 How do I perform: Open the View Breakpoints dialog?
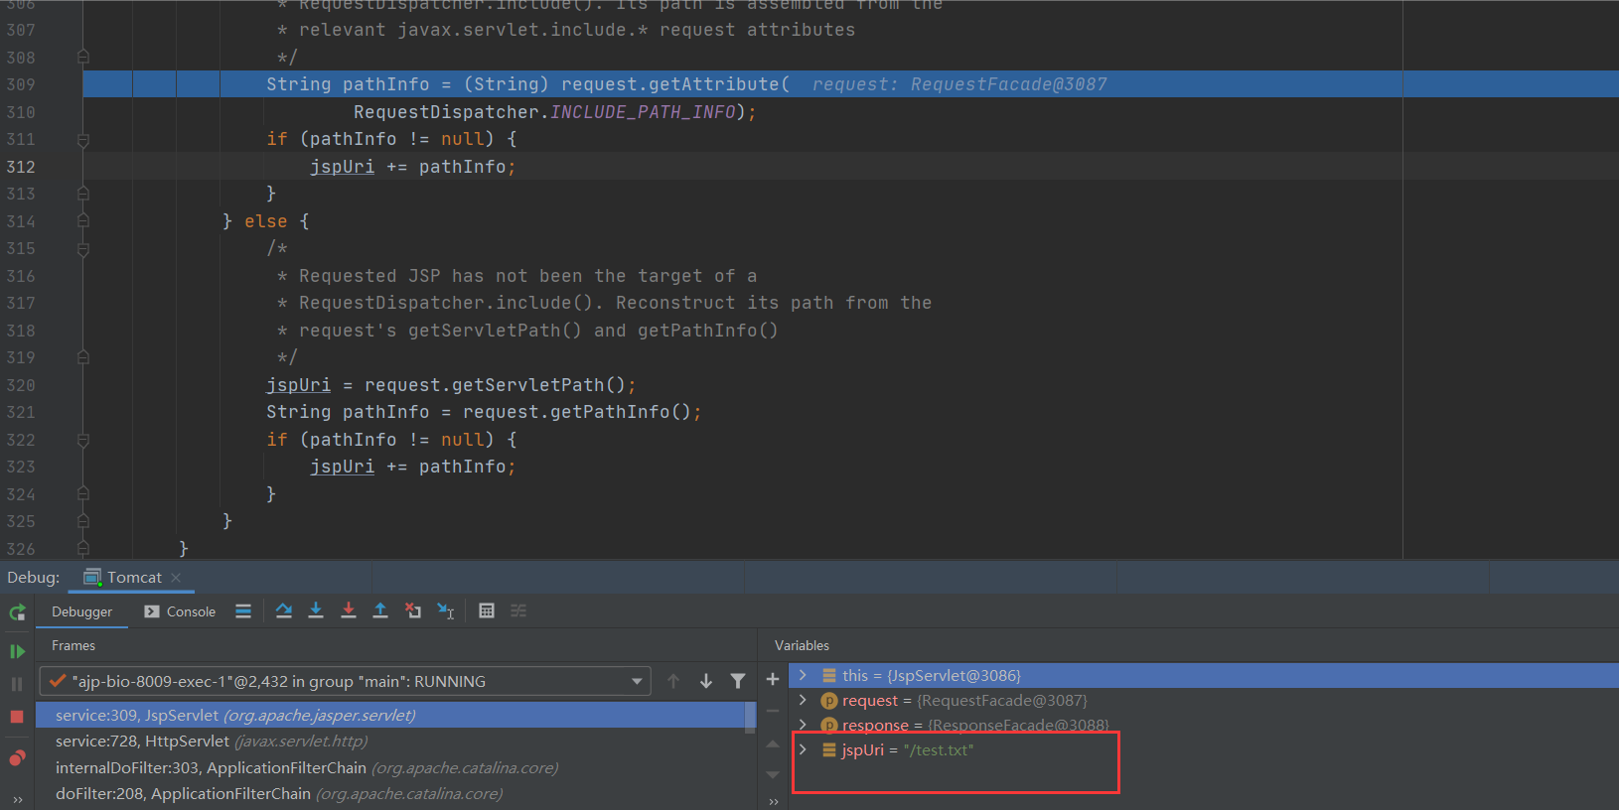tap(17, 758)
